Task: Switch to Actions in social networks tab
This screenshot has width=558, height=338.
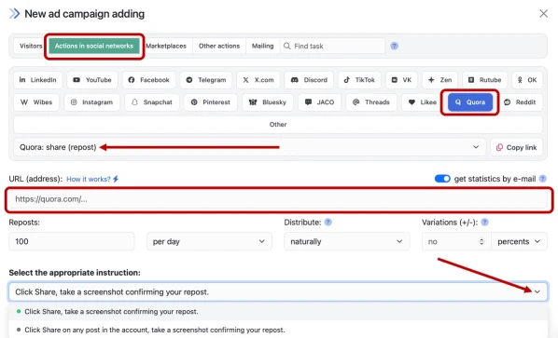Action: pyautogui.click(x=94, y=46)
